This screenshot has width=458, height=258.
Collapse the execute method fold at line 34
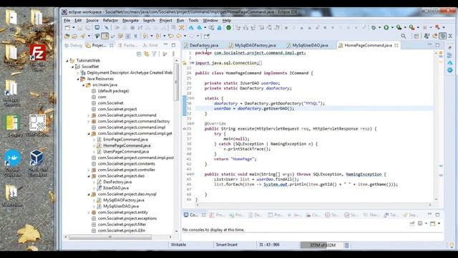[193, 123]
